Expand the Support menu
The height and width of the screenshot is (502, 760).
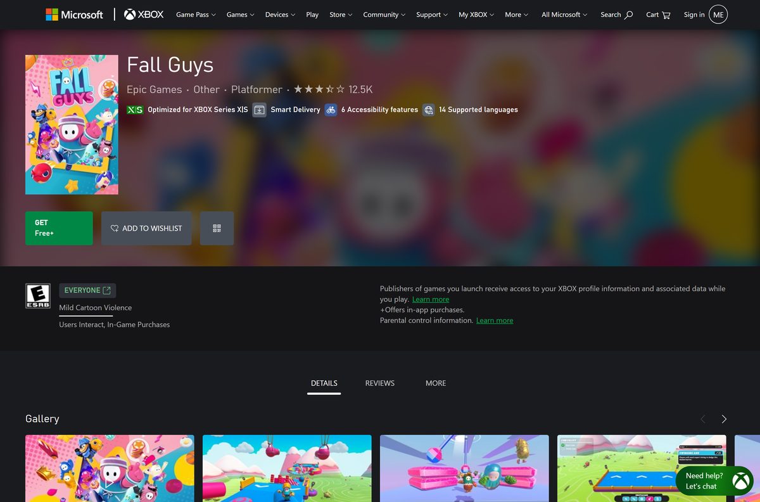coord(432,15)
